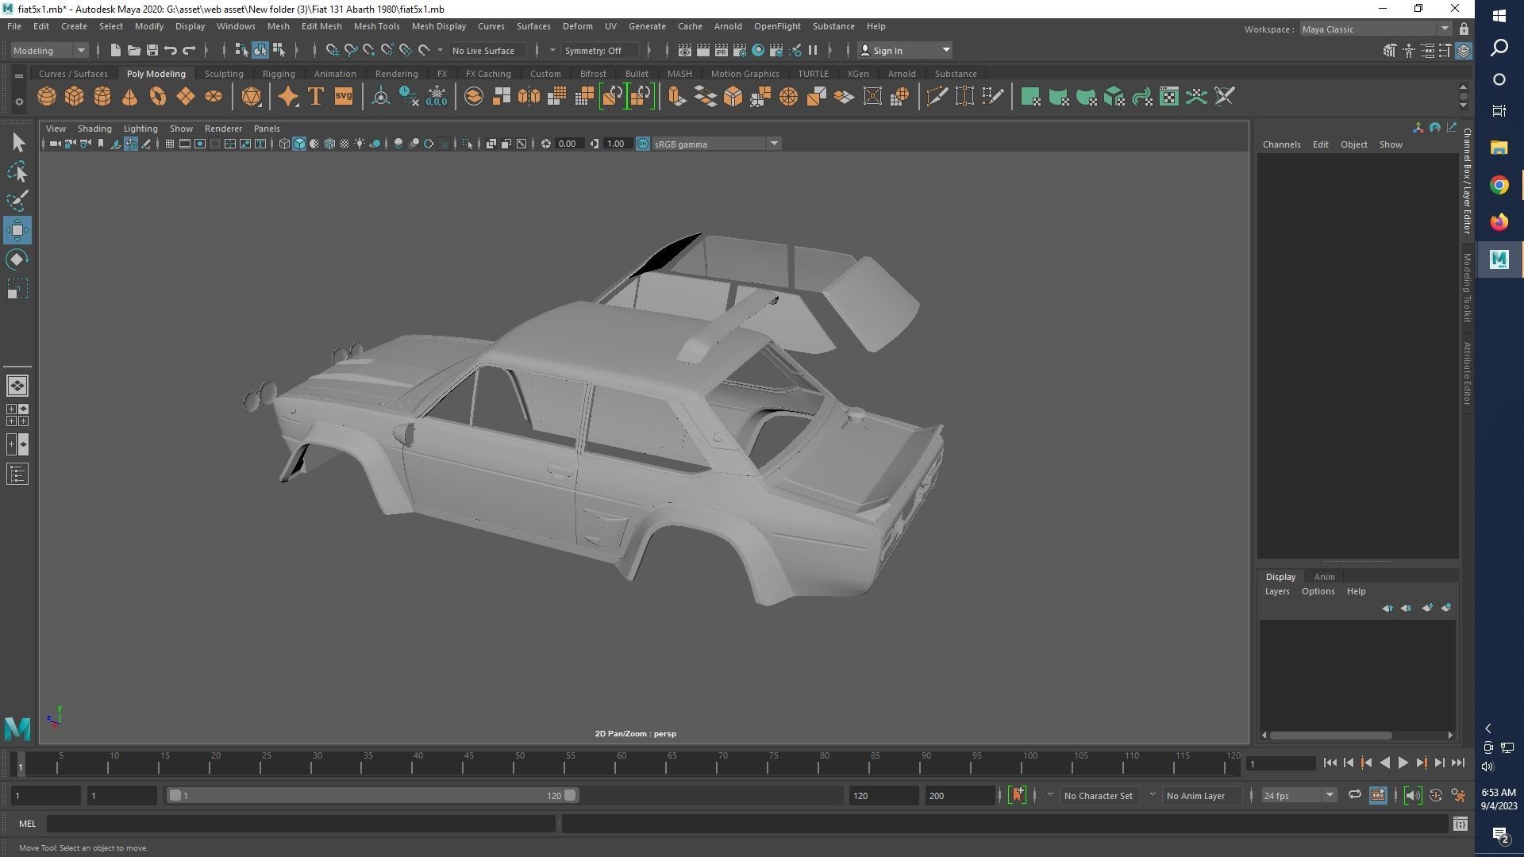Select the Multi-Cut knife tool icon

[x=937, y=97]
